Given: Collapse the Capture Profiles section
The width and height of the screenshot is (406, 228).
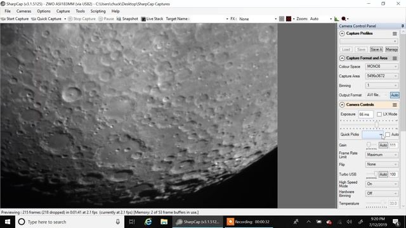Looking at the screenshot, I should tap(342, 34).
